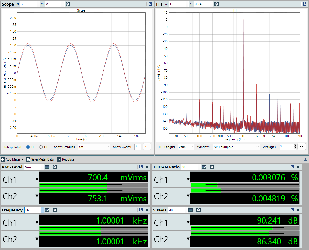
Task: Click the Show Cycles input field
Action: pyautogui.click(x=138, y=147)
